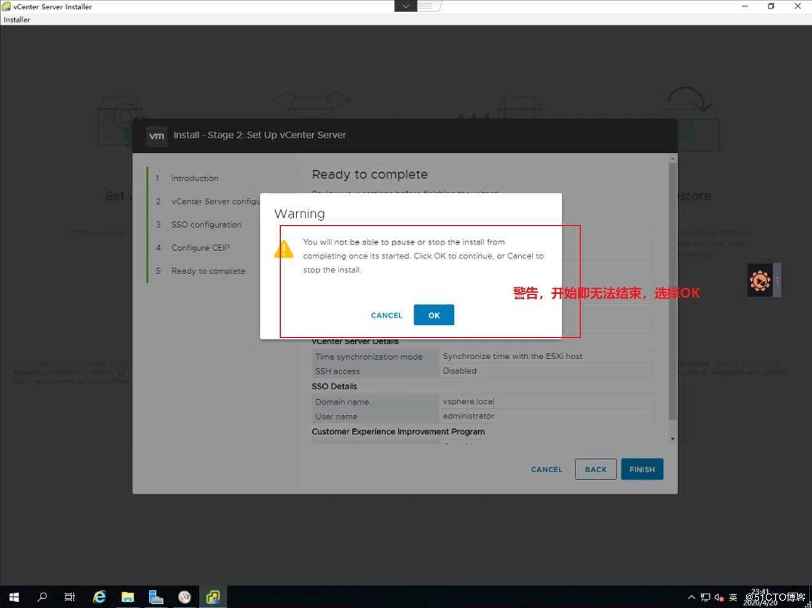Select Configure CEIP step
Image resolution: width=812 pixels, height=608 pixels.
coord(200,248)
